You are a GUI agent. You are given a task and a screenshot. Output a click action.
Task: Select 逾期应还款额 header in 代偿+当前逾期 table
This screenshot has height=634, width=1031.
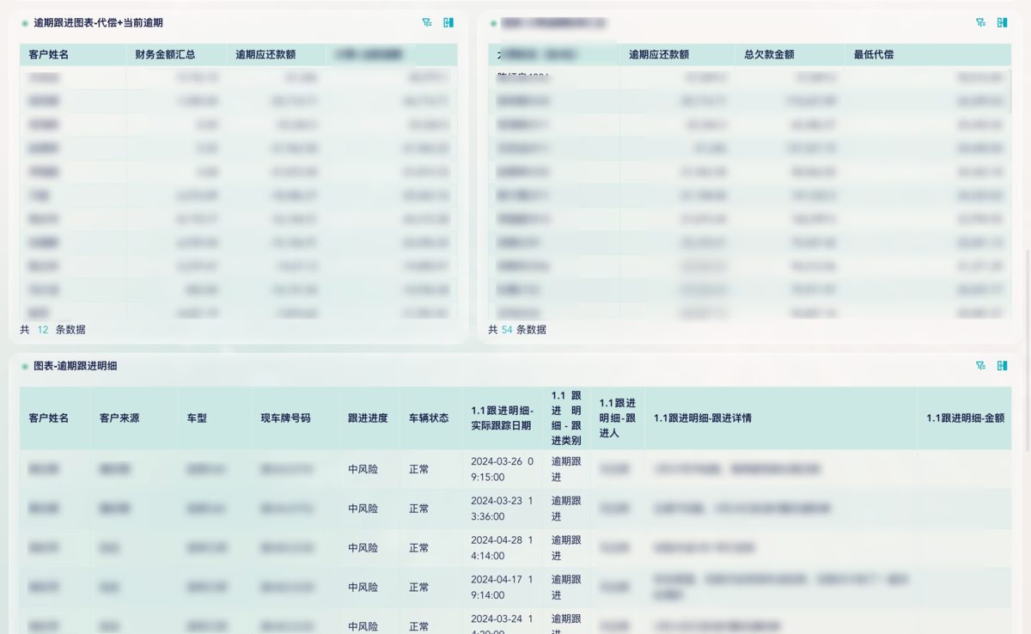(x=265, y=55)
